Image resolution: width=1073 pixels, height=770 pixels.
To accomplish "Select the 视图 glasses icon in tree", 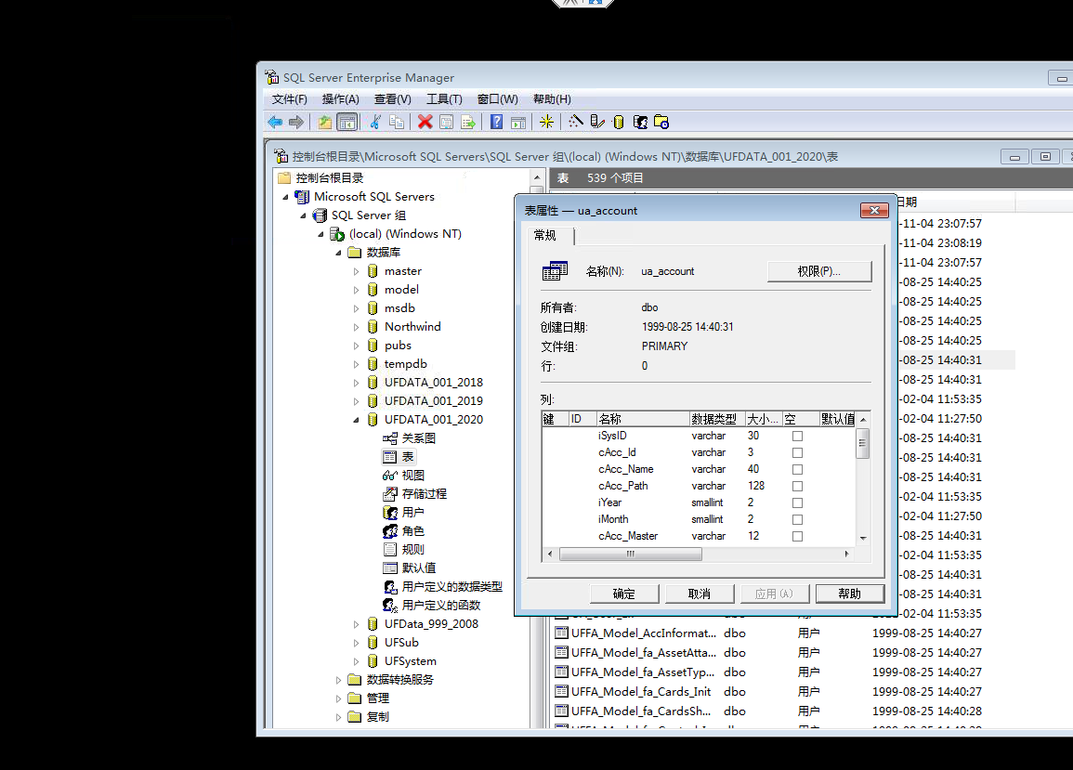I will tap(390, 475).
